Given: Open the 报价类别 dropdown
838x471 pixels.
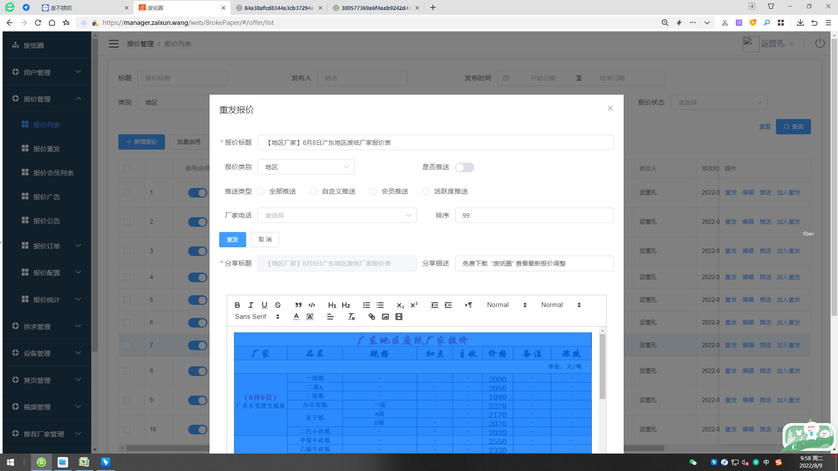Looking at the screenshot, I should pos(306,167).
